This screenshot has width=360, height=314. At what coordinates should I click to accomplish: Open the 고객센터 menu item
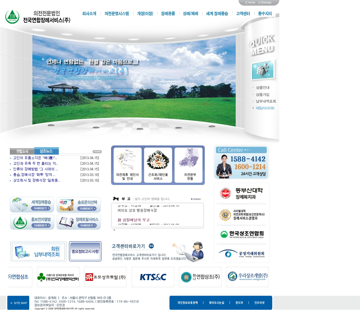pos(243,13)
